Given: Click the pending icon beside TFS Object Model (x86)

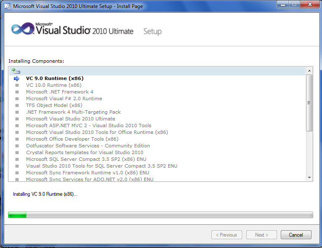Looking at the screenshot, I should pos(17,106).
